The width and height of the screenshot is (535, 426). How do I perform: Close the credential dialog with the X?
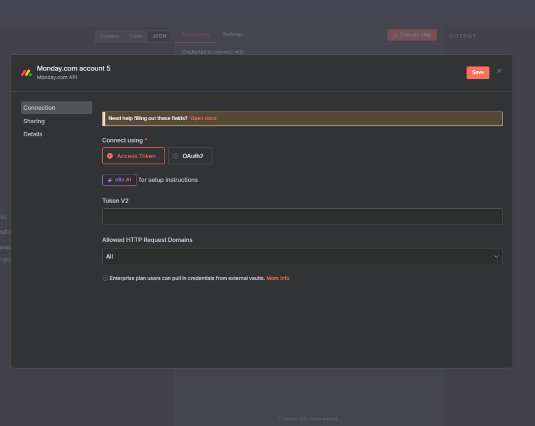tap(499, 71)
